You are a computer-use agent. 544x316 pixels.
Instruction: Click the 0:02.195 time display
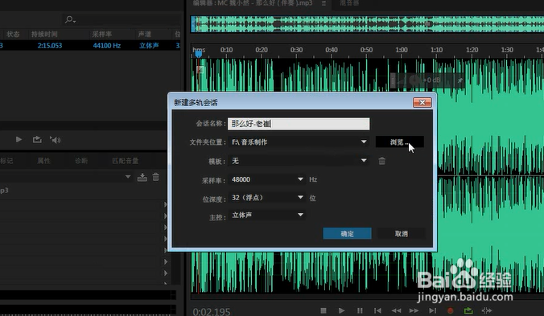(212, 311)
